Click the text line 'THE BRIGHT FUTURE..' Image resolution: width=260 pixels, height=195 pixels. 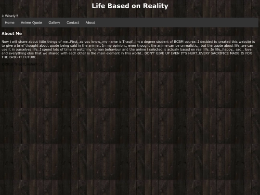pyautogui.click(x=20, y=57)
